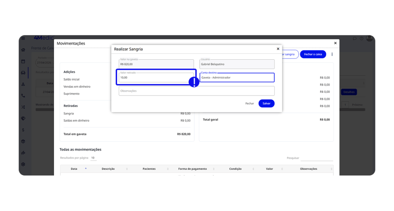394x211 pixels.
Task: Focus the Observações text field
Action: pos(196,91)
